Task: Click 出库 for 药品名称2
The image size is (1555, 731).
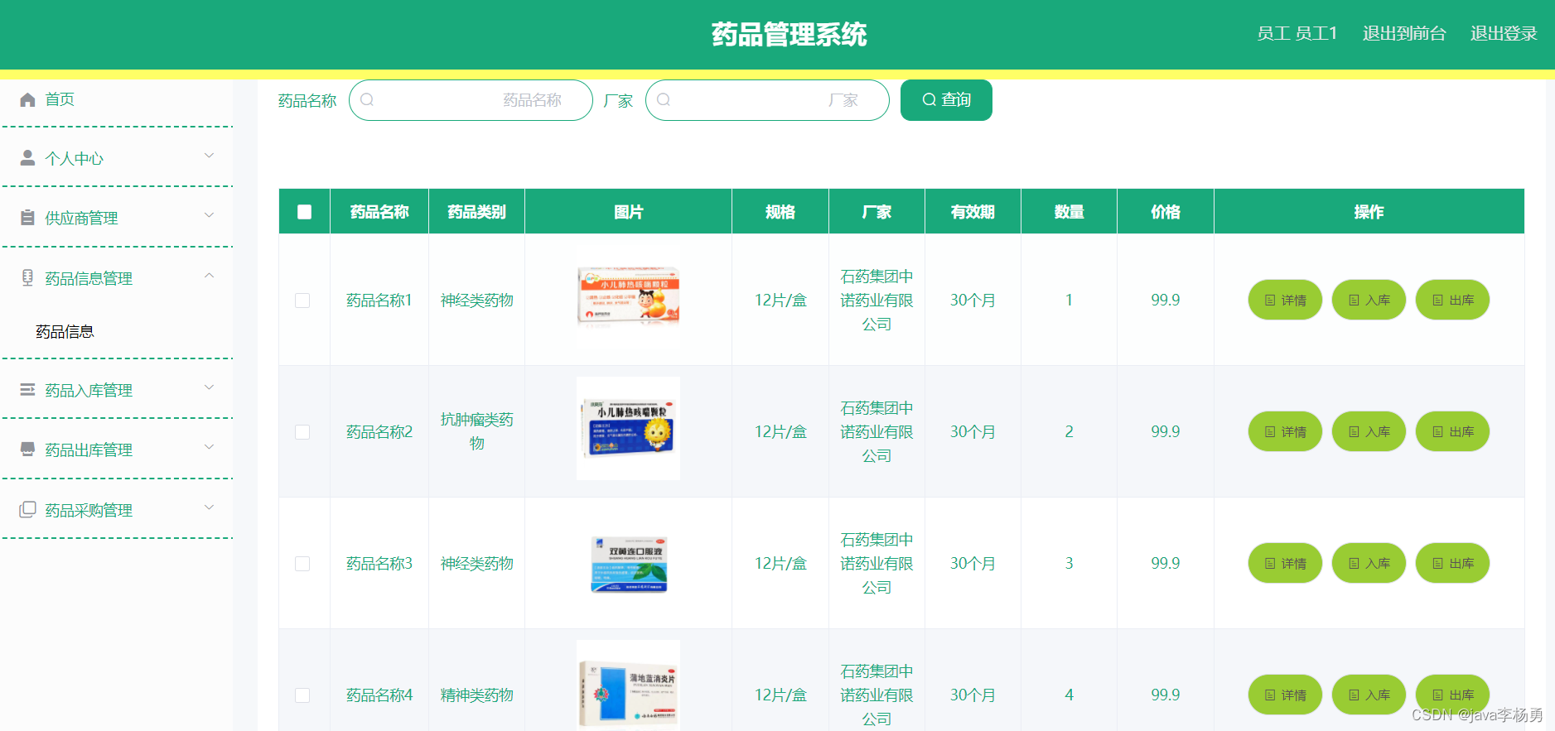Action: 1452,431
